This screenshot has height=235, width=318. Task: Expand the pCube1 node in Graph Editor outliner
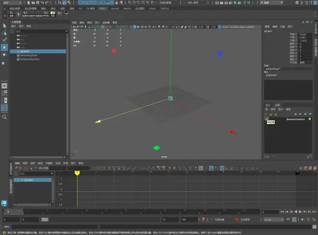16,180
